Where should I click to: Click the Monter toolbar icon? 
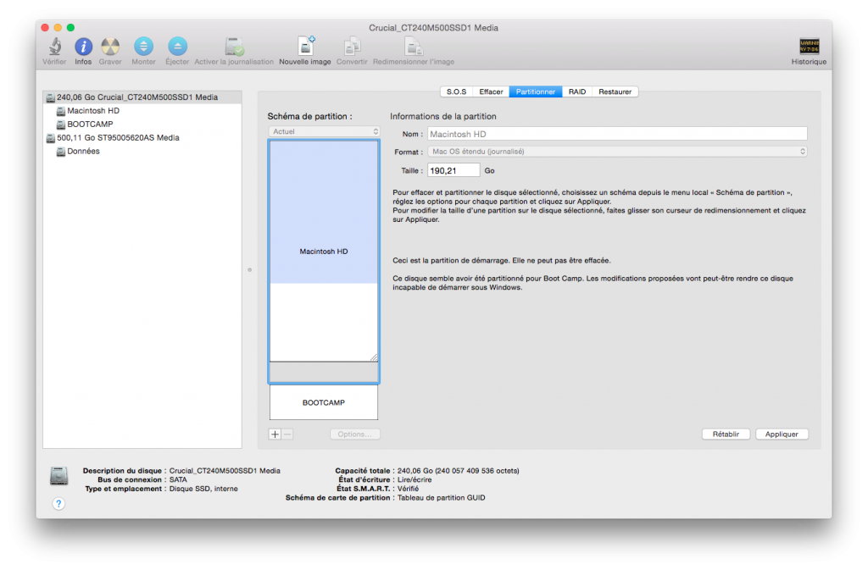point(143,47)
